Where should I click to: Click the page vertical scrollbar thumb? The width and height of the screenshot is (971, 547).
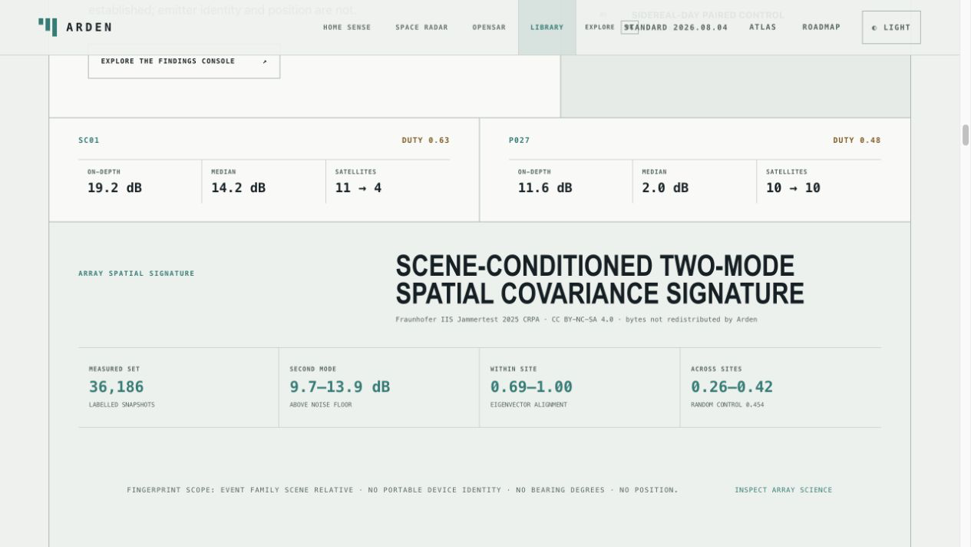pos(966,135)
